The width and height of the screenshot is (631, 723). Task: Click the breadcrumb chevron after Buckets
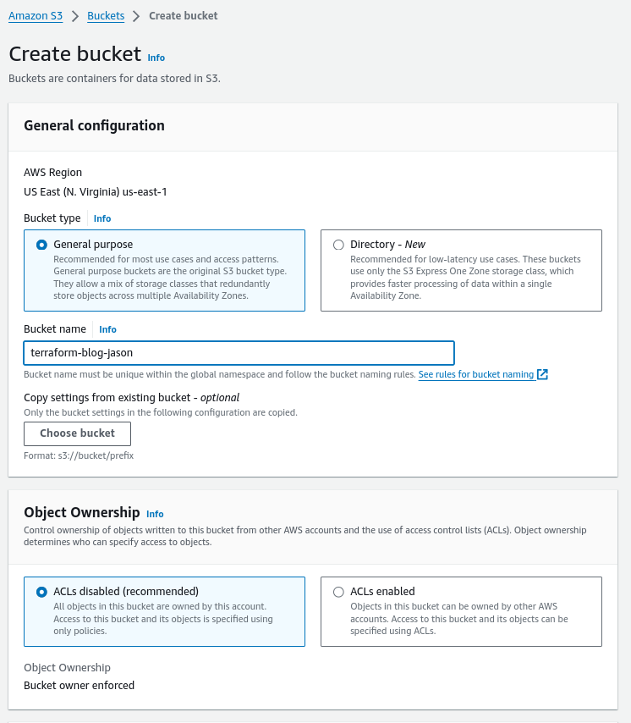136,16
